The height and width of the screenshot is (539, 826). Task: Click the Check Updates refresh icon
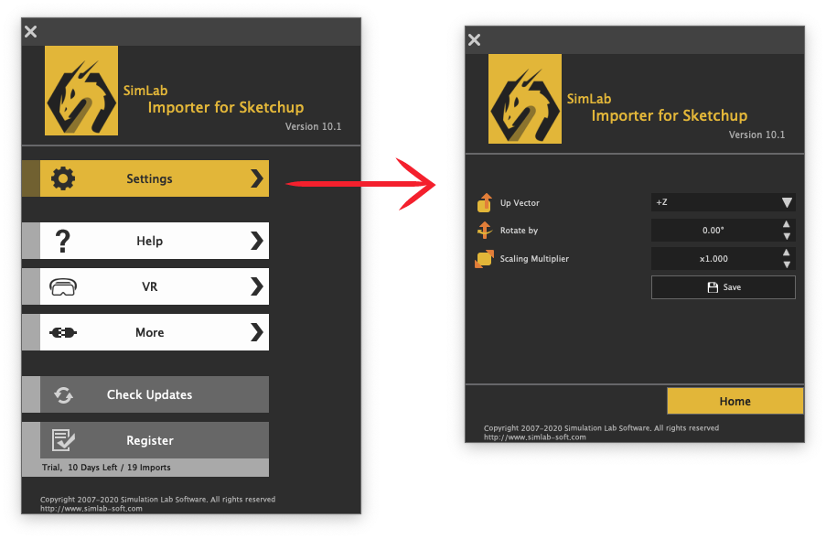[63, 395]
